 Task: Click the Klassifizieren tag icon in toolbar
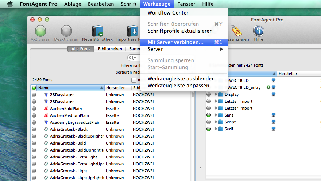[x=236, y=31]
